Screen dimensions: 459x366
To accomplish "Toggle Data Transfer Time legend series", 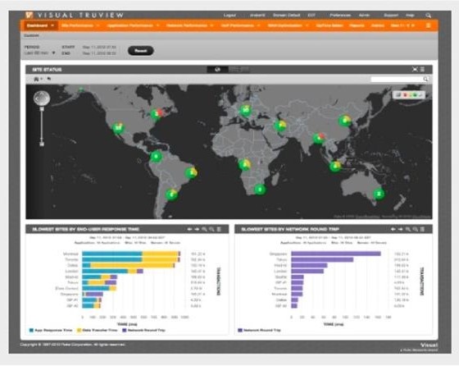I will pos(97,330).
